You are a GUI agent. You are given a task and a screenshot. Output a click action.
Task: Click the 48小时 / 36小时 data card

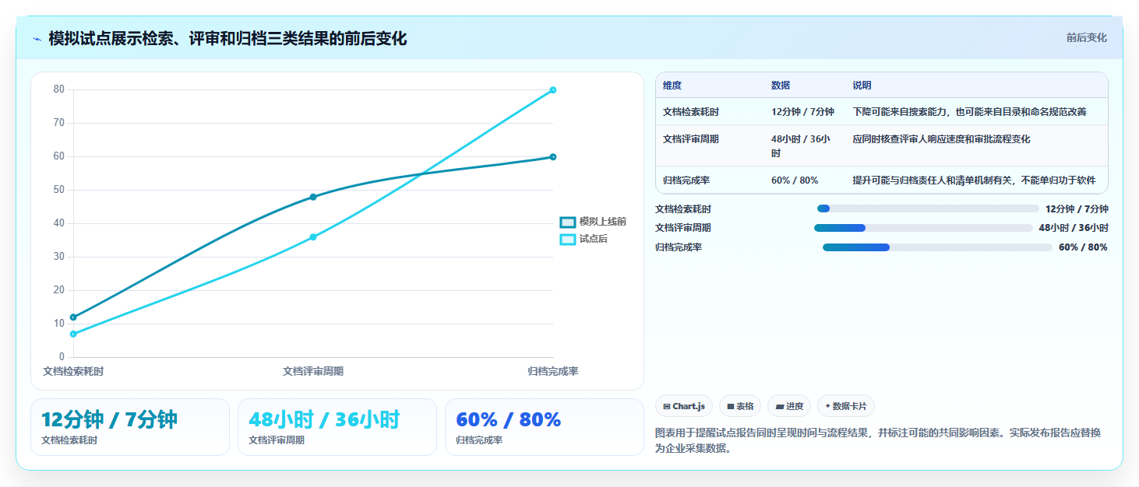337,427
